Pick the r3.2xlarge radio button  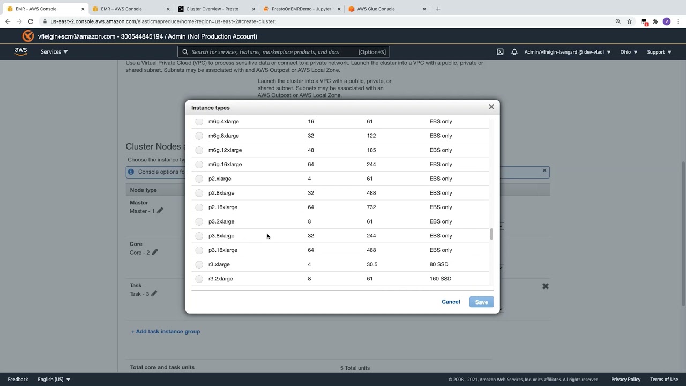[x=199, y=279]
